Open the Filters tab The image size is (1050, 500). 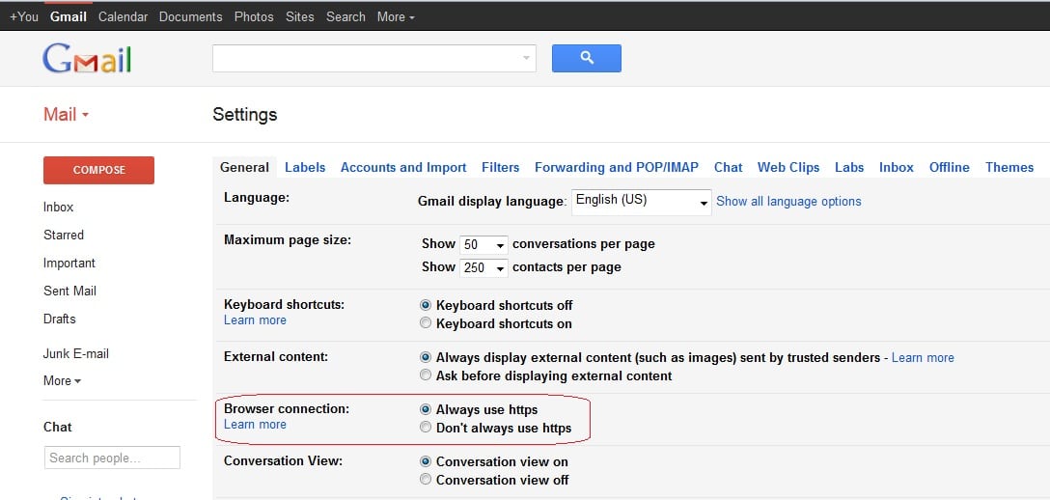coord(500,167)
